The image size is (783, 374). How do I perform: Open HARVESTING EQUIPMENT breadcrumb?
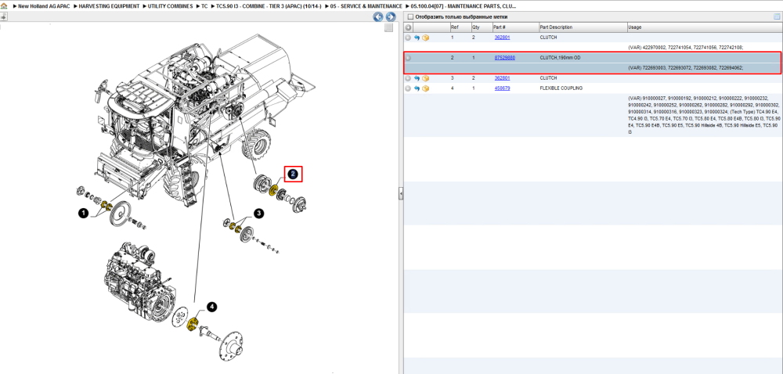pyautogui.click(x=109, y=6)
